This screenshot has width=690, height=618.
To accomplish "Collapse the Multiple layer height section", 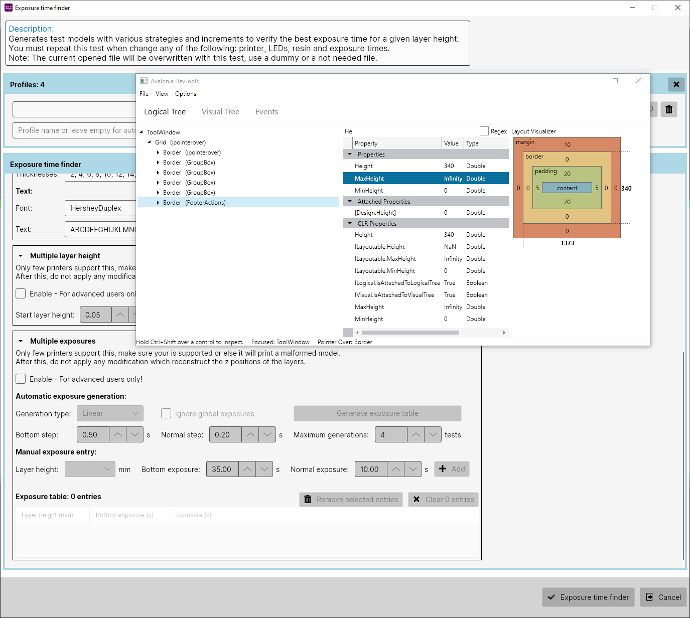I will click(21, 255).
